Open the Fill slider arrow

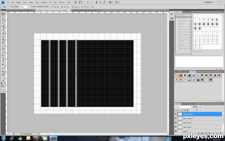click(204, 110)
